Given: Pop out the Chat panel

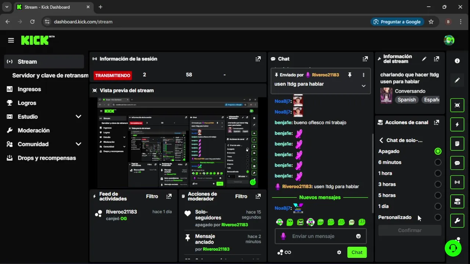Looking at the screenshot, I should (365, 59).
